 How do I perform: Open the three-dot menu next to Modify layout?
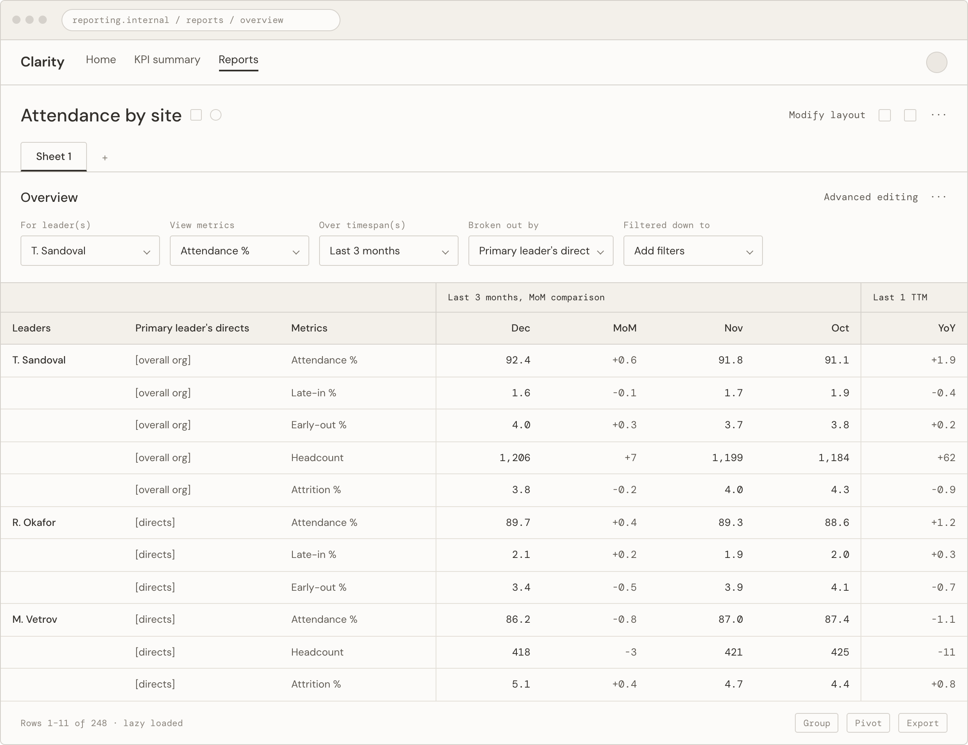pos(938,115)
